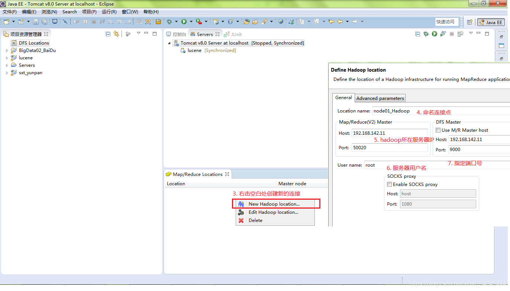Collapse all in project explorer panel
The height and width of the screenshot is (291, 510).
(x=108, y=34)
